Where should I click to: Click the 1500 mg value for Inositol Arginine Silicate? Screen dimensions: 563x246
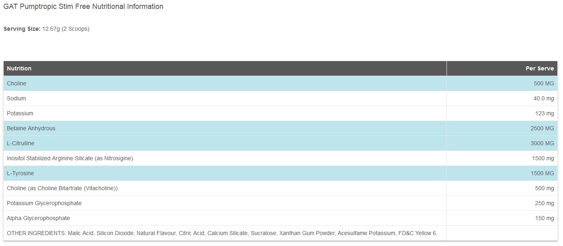tap(543, 158)
